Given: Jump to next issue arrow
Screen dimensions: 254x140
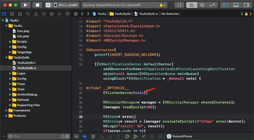Looking at the screenshot, I should [251, 14].
